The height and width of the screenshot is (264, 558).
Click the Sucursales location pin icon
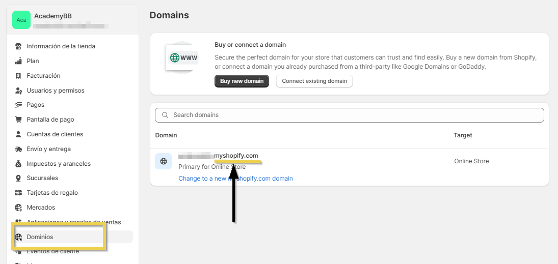coord(19,178)
